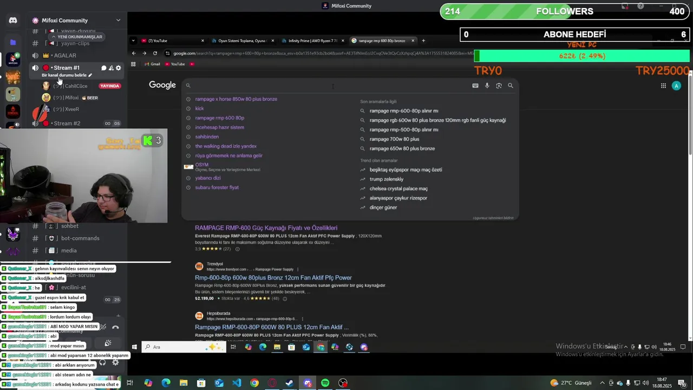
Task: Open result 'RAMPAGE RMP-600 Güç Kaynağı Fiyatı ve Özellikleri'
Action: tap(266, 228)
